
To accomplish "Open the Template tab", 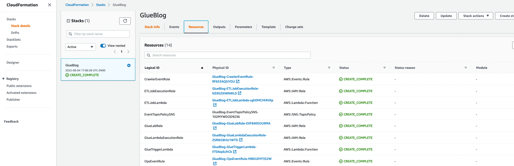I will tap(269, 27).
